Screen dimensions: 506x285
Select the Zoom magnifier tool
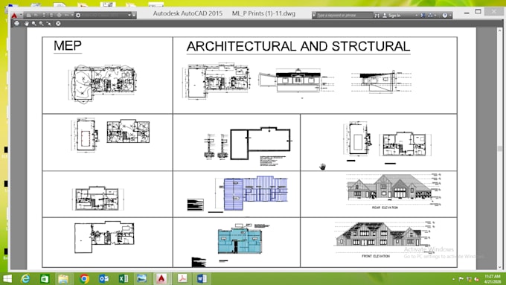pyautogui.click(x=34, y=23)
